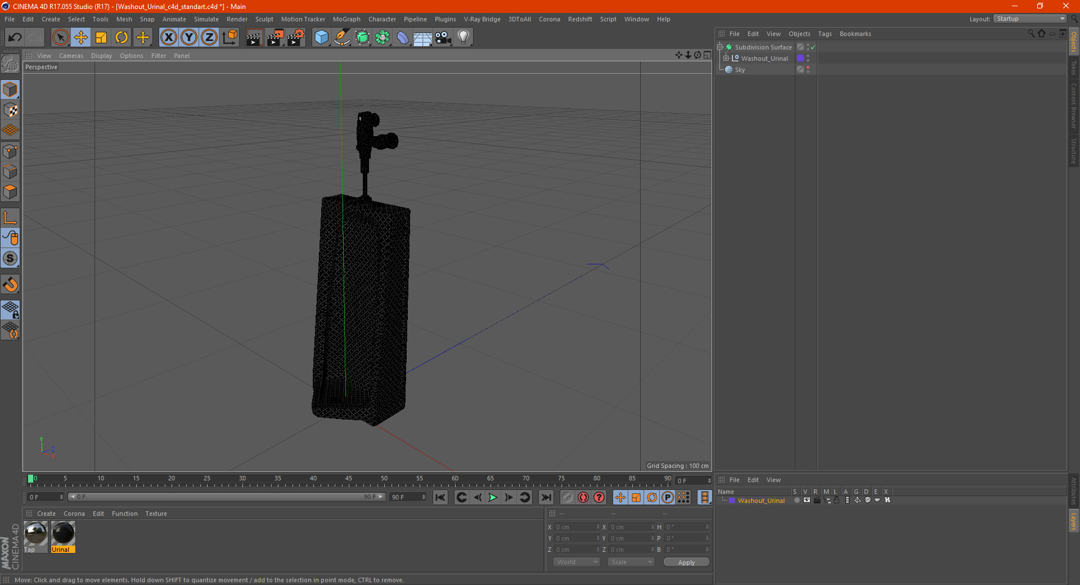Click the end frame 90 F field
1080x585 pixels.
tap(408, 497)
